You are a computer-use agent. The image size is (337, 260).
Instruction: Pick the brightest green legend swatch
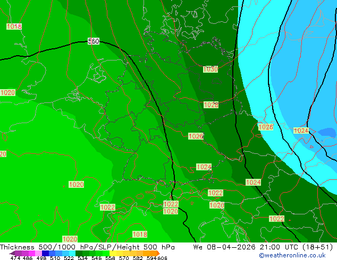coord(106,253)
